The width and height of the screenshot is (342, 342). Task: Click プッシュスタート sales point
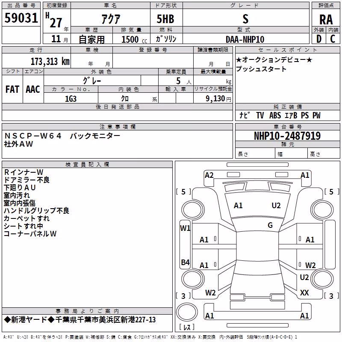[x=261, y=69]
